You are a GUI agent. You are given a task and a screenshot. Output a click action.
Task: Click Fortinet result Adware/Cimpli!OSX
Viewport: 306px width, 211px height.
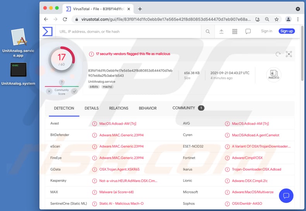tap(247, 158)
